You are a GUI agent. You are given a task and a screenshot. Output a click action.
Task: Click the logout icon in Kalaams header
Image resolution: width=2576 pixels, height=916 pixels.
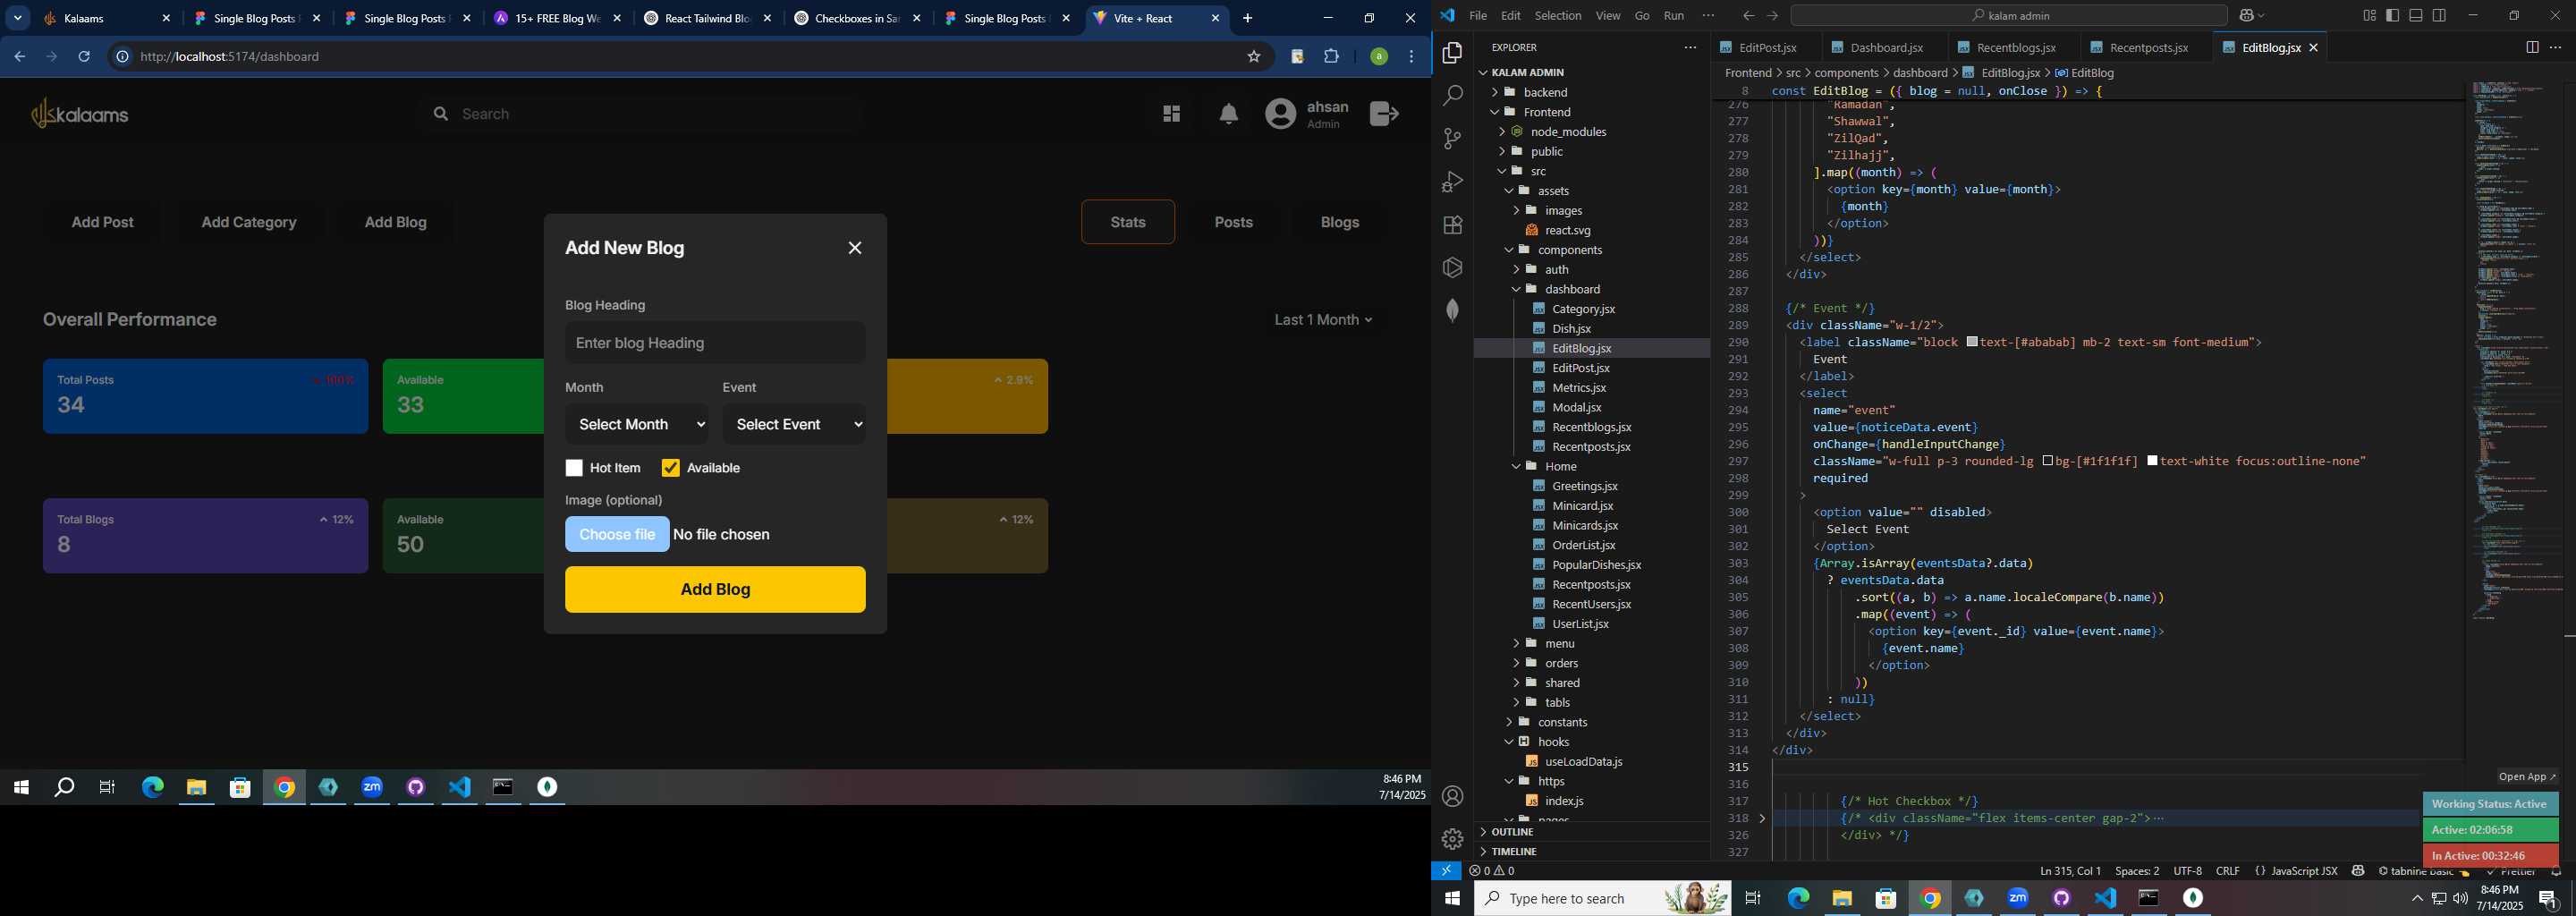[x=1384, y=114]
